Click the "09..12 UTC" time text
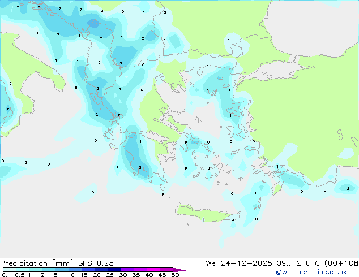 [298, 263]
